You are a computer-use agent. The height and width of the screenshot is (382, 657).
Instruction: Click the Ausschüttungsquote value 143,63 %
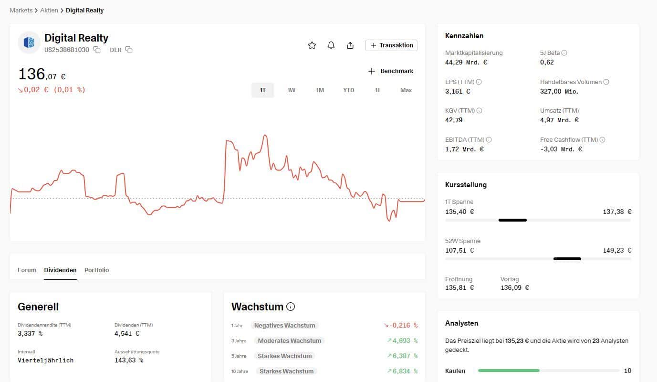click(x=129, y=361)
